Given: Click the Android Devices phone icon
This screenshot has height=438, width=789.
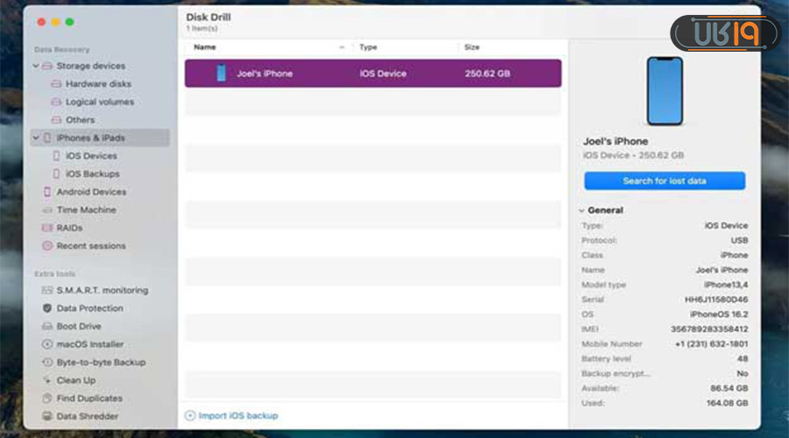Looking at the screenshot, I should pos(48,192).
